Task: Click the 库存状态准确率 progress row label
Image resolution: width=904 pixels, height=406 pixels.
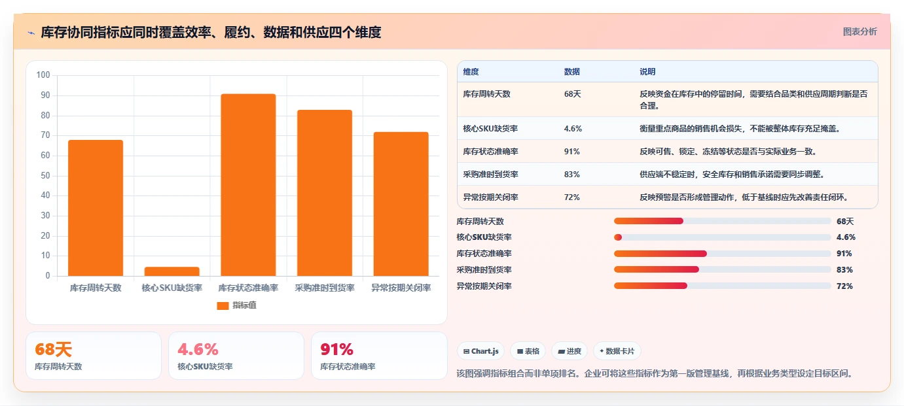Action: (x=484, y=254)
